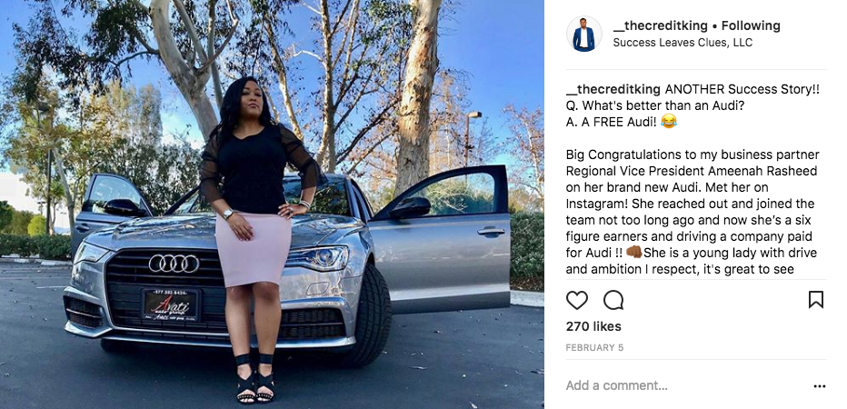The image size is (847, 409).
Task: Click the dealer plate on the car
Action: tap(171, 305)
